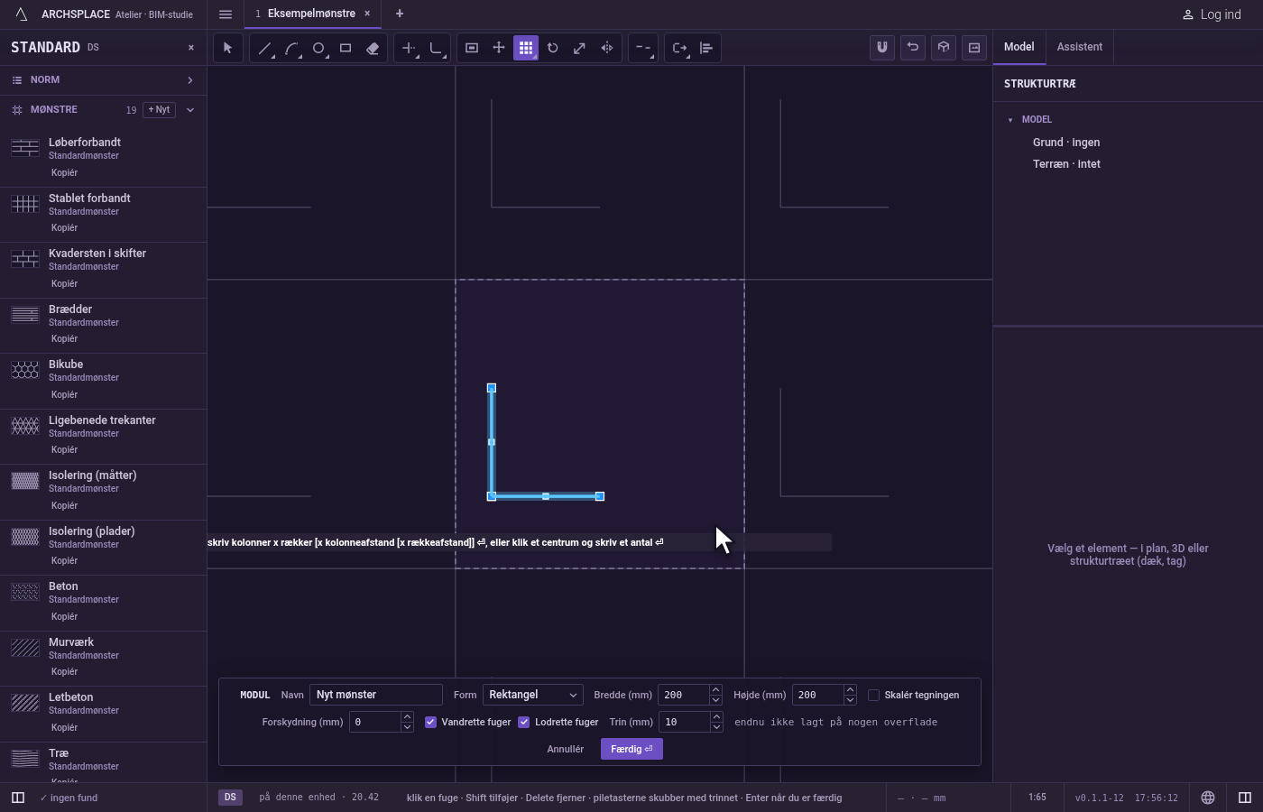Add a new tab with plus button
The height and width of the screenshot is (812, 1263).
click(x=400, y=14)
